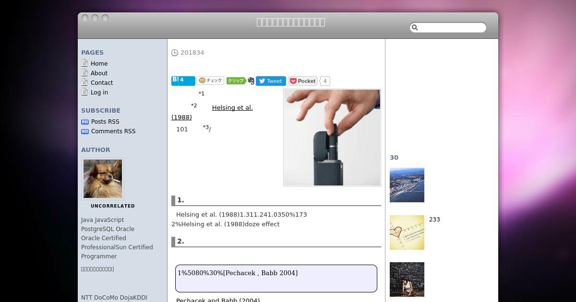This screenshot has width=576, height=302.
Task: Open footnote marker *3
Action: 206,127
